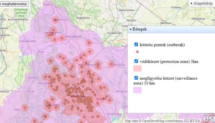Click outbreak point near Hajós
Image resolution: width=215 pixels, height=123 pixels.
25,108
